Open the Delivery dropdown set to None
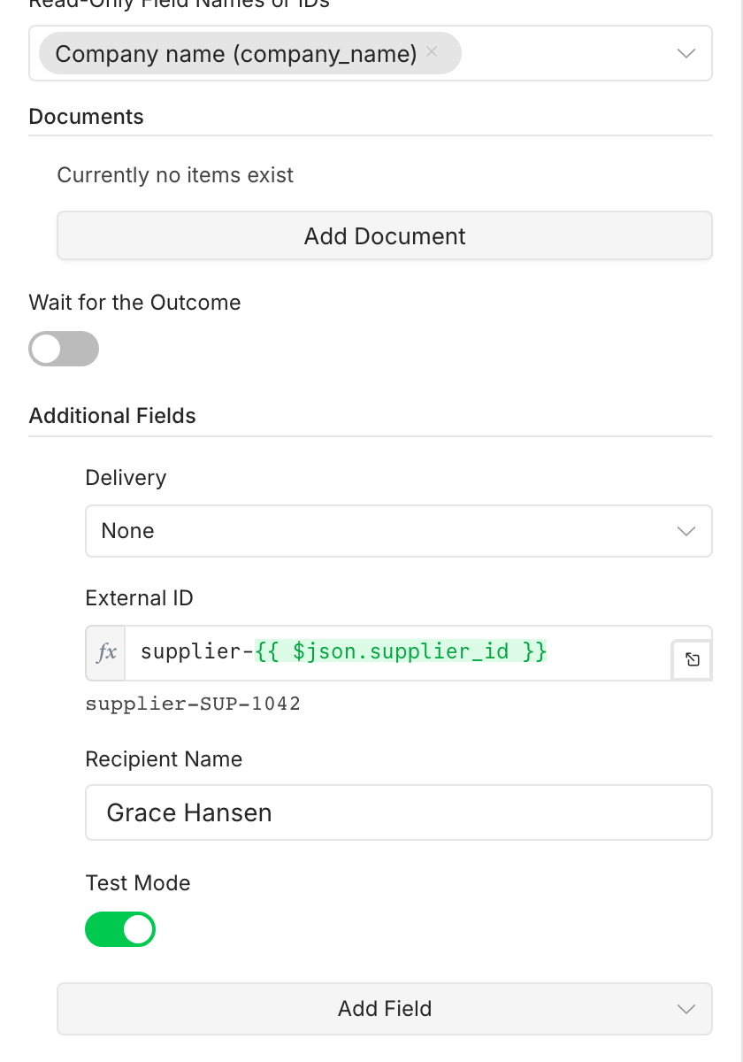The image size is (743, 1062). [x=399, y=531]
